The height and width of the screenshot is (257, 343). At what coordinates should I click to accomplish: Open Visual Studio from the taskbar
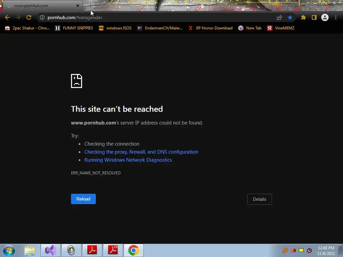tap(51, 250)
